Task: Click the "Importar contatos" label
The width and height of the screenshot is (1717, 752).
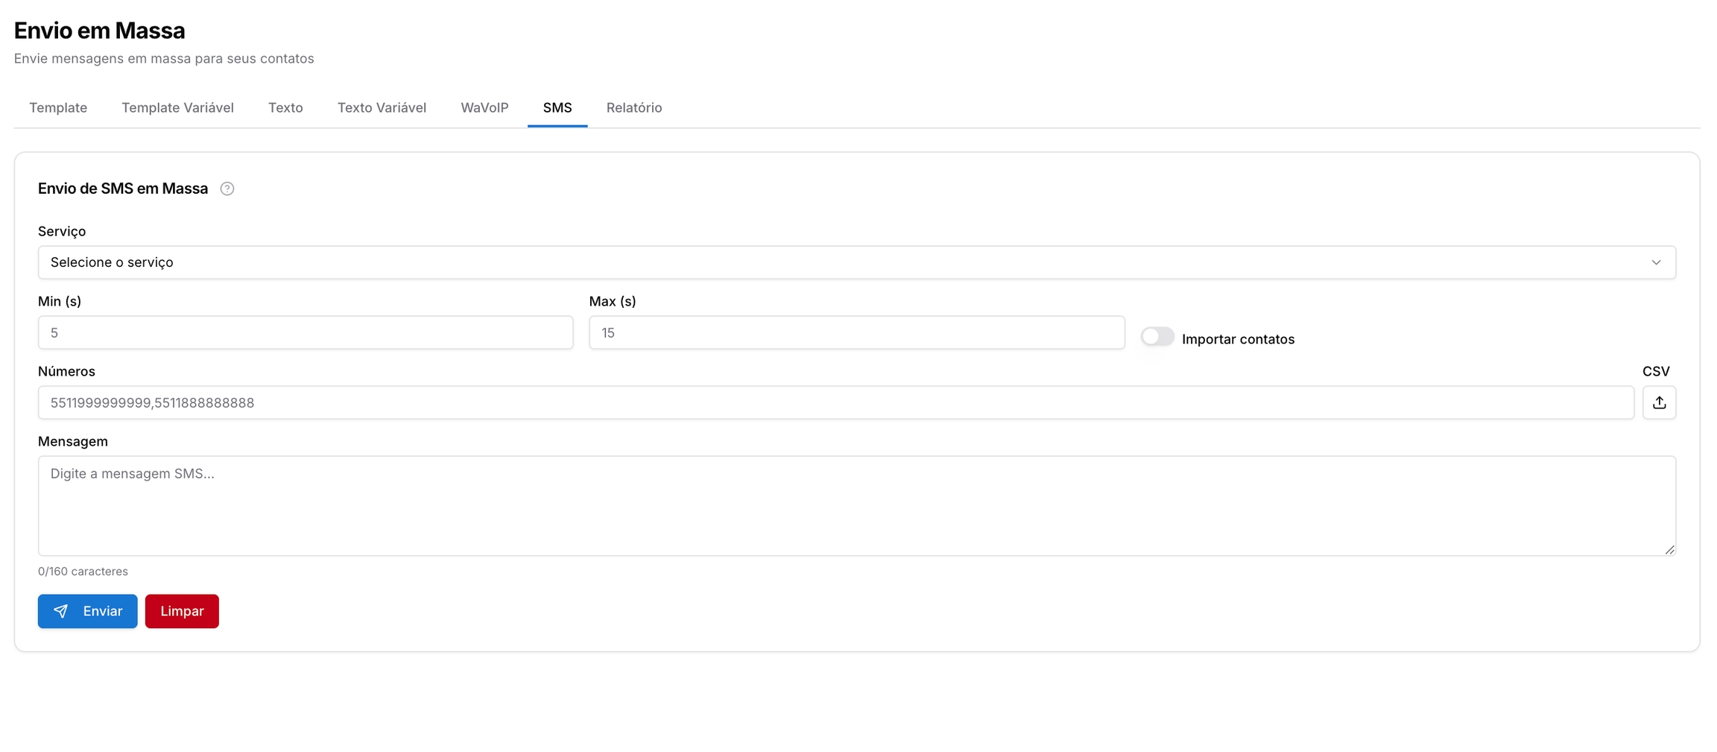Action: [x=1238, y=339]
